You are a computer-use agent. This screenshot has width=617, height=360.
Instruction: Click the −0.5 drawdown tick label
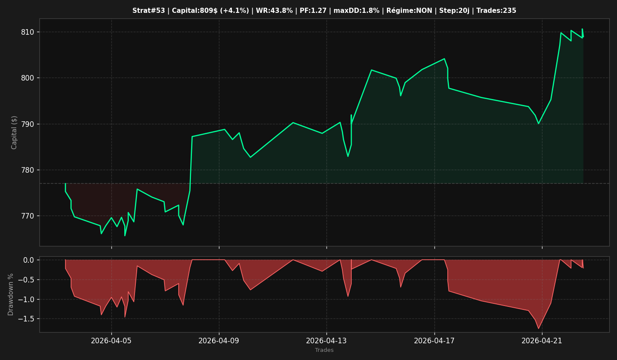(x=26, y=280)
